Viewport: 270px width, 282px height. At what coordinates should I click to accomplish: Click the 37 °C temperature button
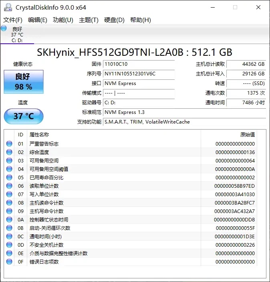tap(24, 116)
